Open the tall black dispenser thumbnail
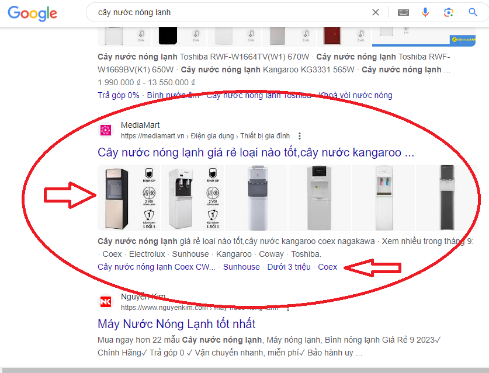 (447, 198)
